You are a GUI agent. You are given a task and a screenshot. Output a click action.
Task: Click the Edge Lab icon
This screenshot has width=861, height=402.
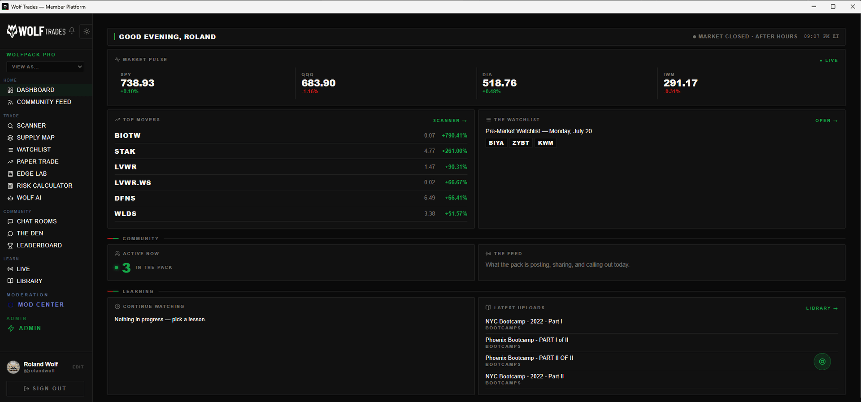tap(10, 174)
